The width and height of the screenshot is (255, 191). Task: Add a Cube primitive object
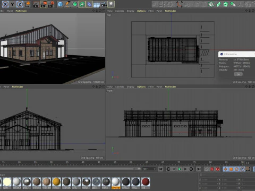point(60,4)
